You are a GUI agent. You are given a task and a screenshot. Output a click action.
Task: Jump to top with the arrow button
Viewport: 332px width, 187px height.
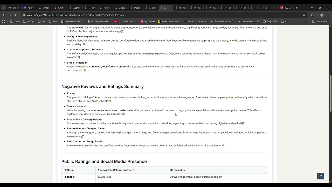point(321,176)
